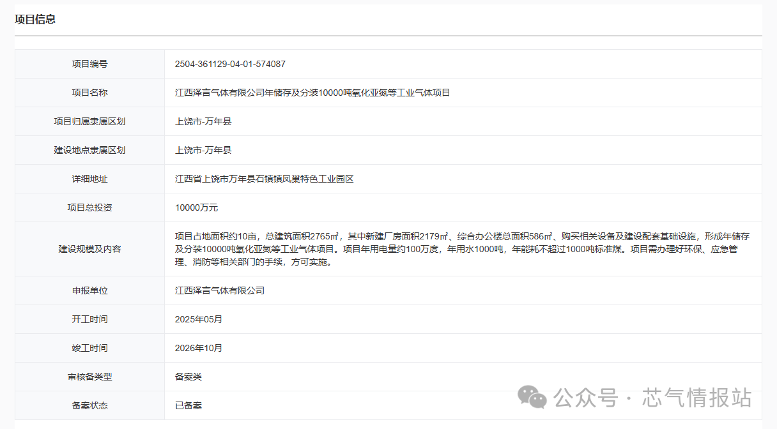Click the start date 2025年05月
This screenshot has height=429, width=777.
point(199,319)
